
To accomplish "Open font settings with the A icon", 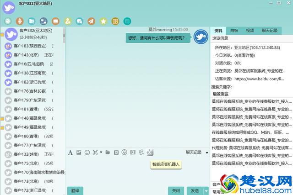I will [70, 153].
